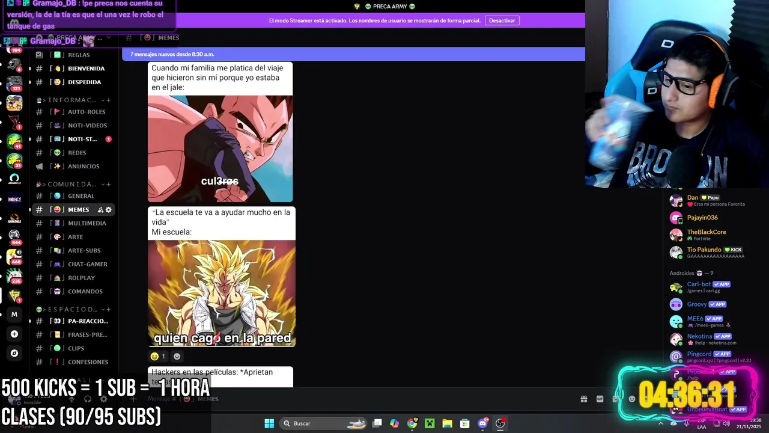Open the NOTI-VIDEOS channel
Screen dimensions: 769x433
(x=73, y=126)
